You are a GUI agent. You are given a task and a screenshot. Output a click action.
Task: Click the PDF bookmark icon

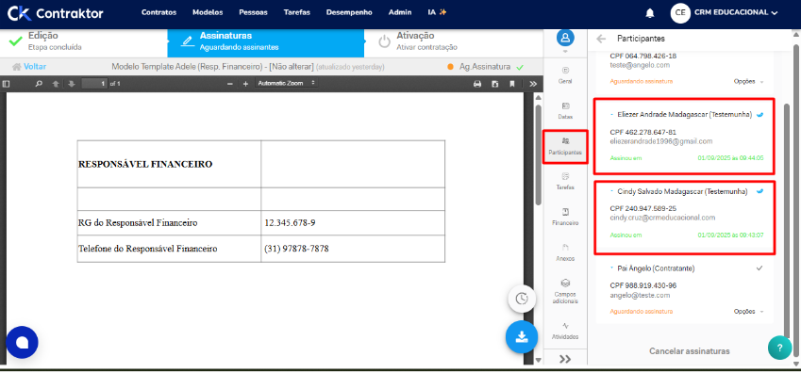point(512,84)
